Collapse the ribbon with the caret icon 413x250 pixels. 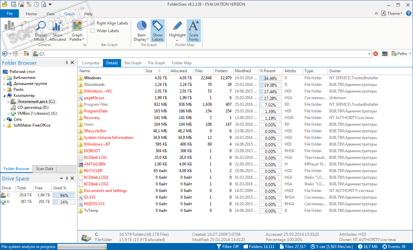377,14
